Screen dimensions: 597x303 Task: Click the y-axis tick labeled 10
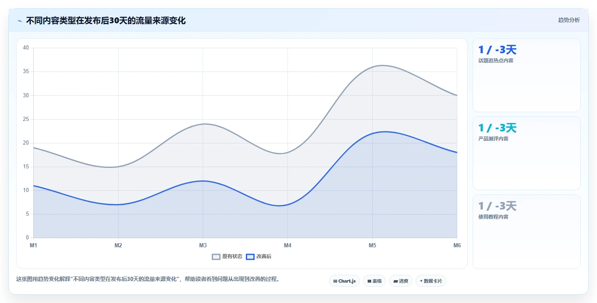coord(26,190)
